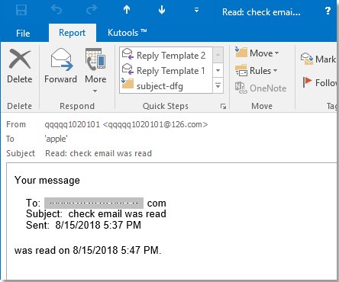339x282 pixels.
Task: Click window title 'Read: check emai...'
Action: pyautogui.click(x=261, y=12)
